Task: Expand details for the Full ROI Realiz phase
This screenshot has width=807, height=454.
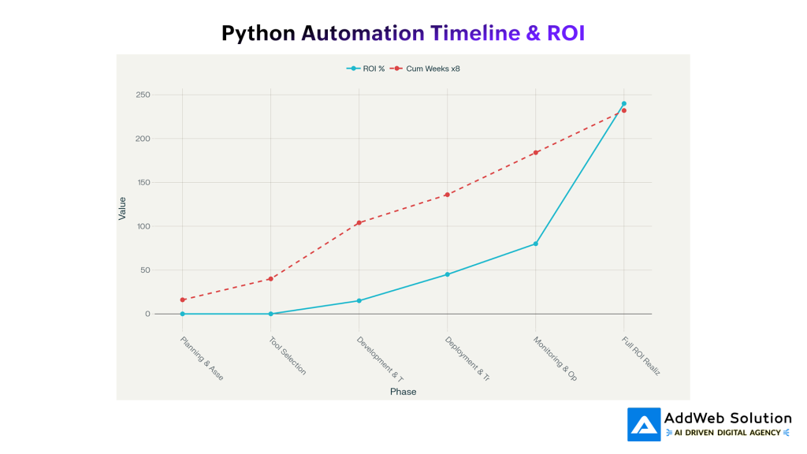Action: click(x=640, y=355)
